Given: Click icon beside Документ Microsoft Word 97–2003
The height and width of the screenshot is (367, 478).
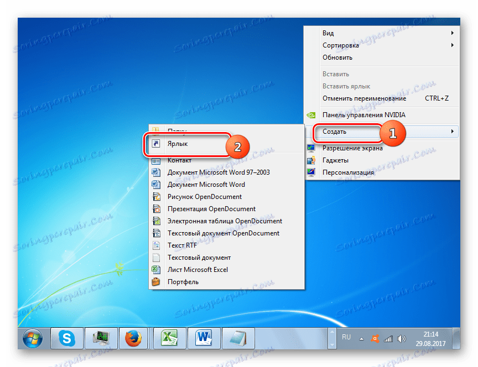Looking at the screenshot, I should (156, 172).
